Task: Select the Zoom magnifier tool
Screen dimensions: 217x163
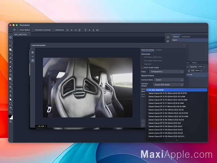Action: [11, 112]
